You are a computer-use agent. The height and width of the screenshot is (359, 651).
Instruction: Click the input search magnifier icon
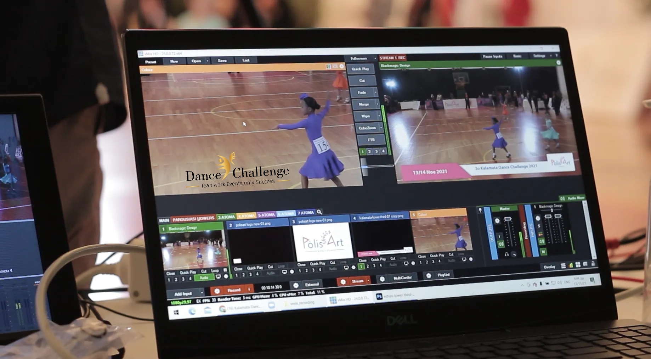tap(319, 212)
